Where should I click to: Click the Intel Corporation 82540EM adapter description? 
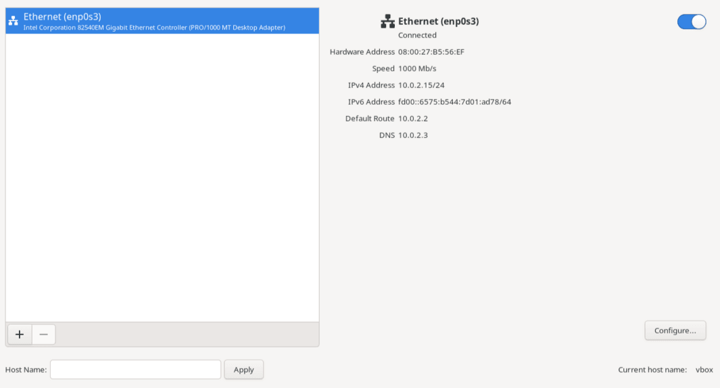coord(154,28)
